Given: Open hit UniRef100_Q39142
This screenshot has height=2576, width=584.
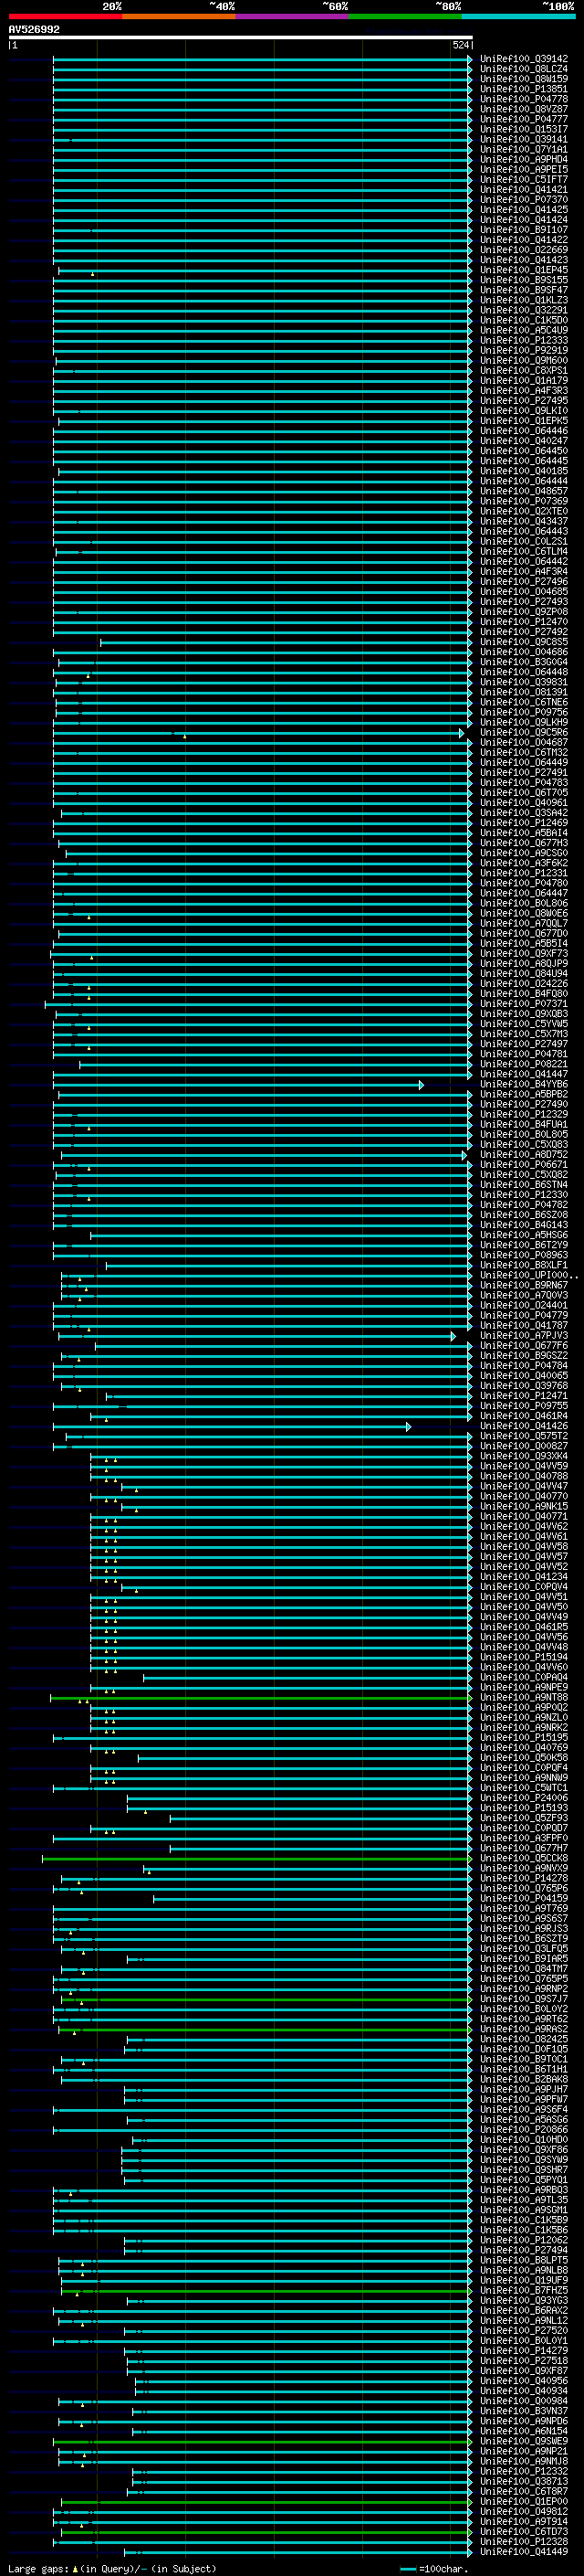Looking at the screenshot, I should click(524, 59).
